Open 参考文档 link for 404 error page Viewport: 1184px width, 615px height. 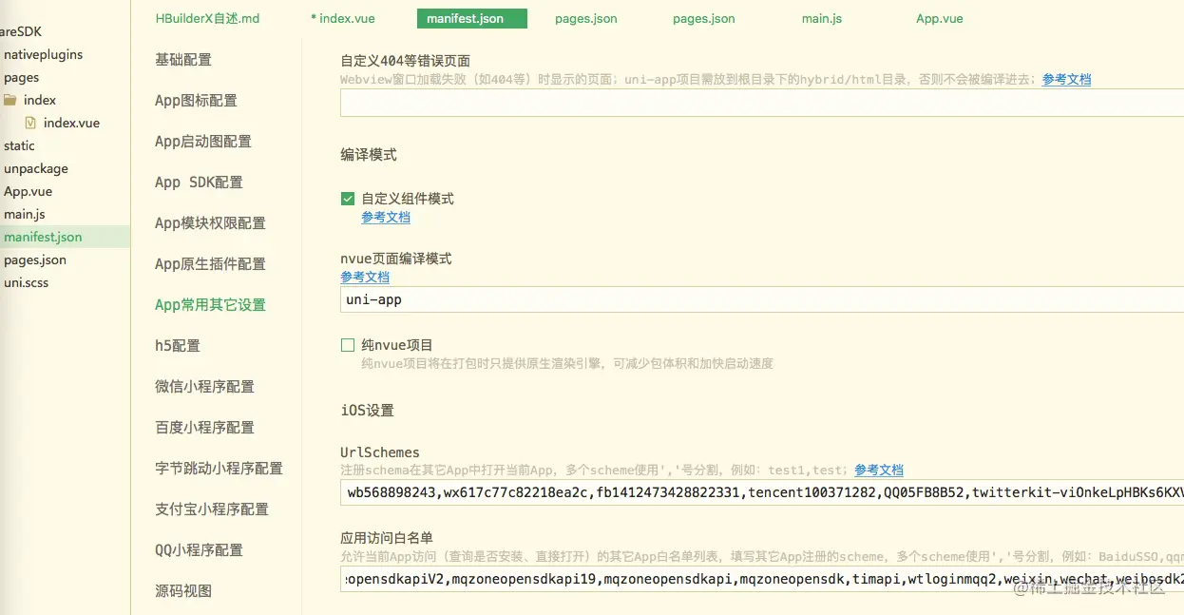pos(1066,80)
